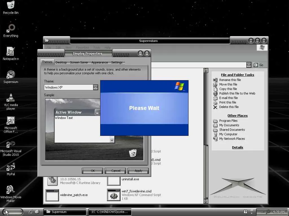Launch the Everything search desktop shortcut
Viewport: 289px width, 216px height.
(x=11, y=30)
